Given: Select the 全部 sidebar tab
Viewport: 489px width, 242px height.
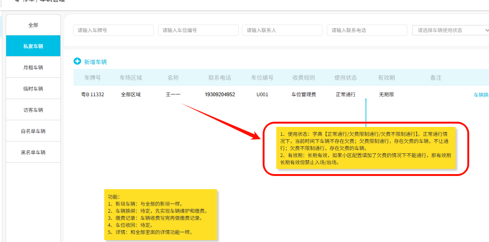Looking at the screenshot, I should pos(33,25).
